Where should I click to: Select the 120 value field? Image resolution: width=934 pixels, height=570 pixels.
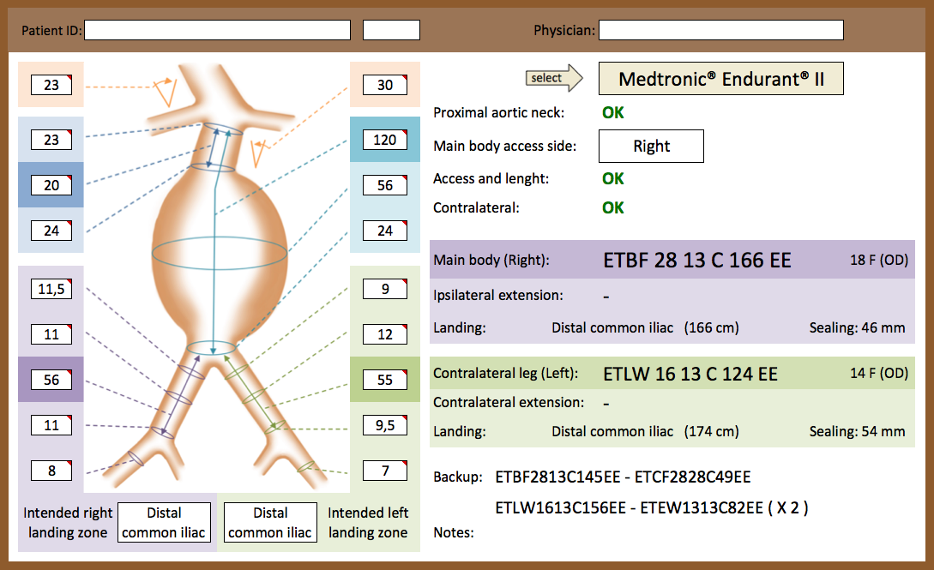click(x=385, y=140)
